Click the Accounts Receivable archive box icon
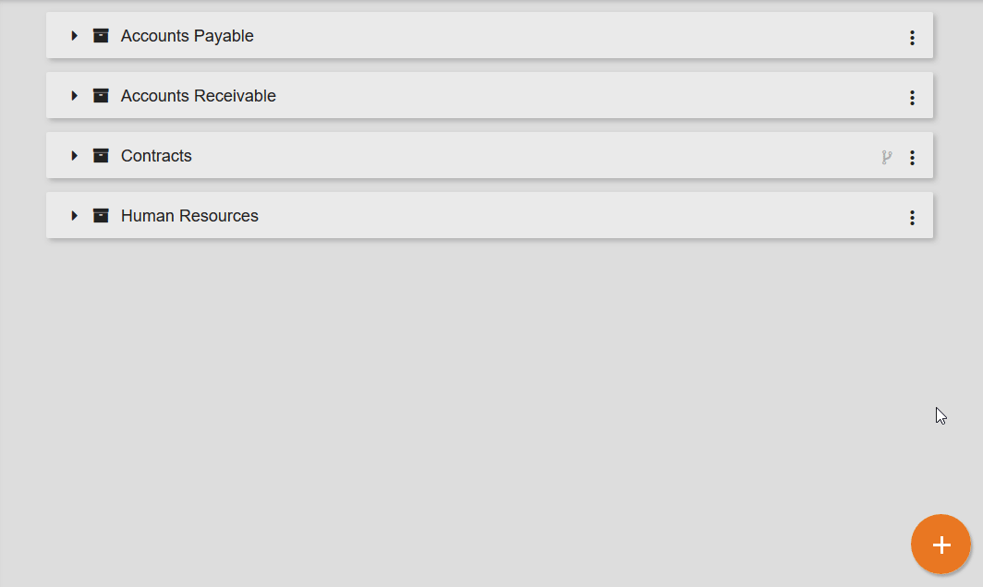Viewport: 983px width, 587px height. click(x=101, y=96)
